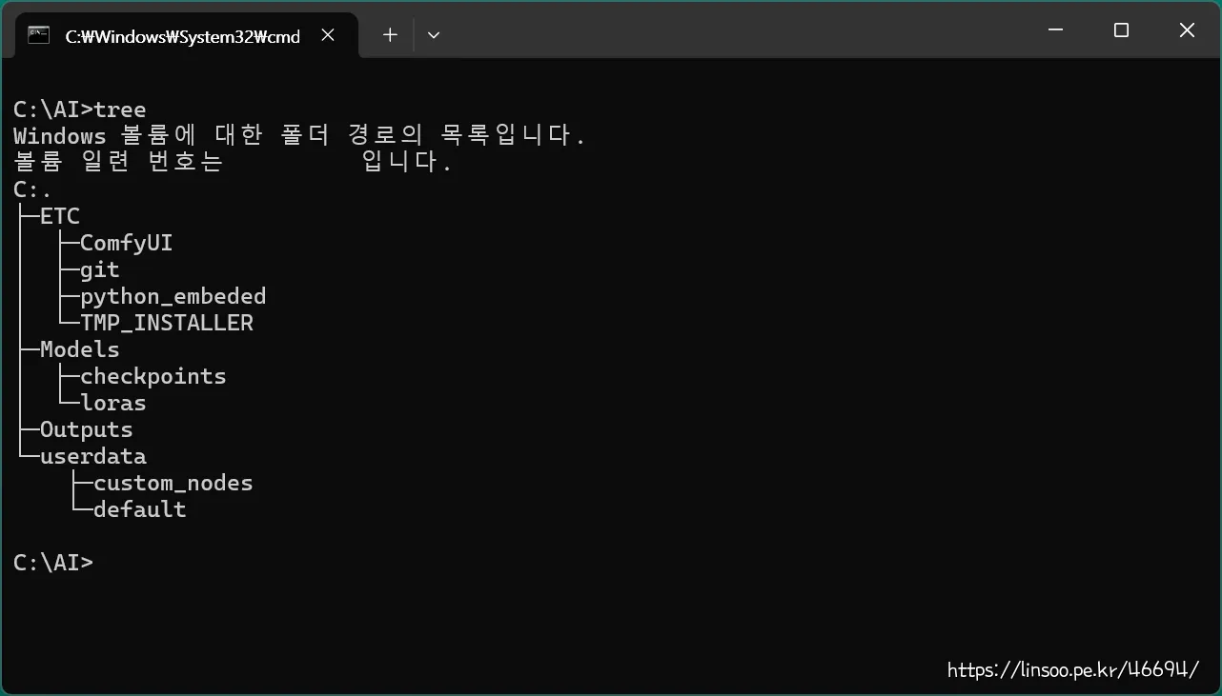The image size is (1222, 696).
Task: Click the 'tree' command text
Action: pyautogui.click(x=120, y=109)
